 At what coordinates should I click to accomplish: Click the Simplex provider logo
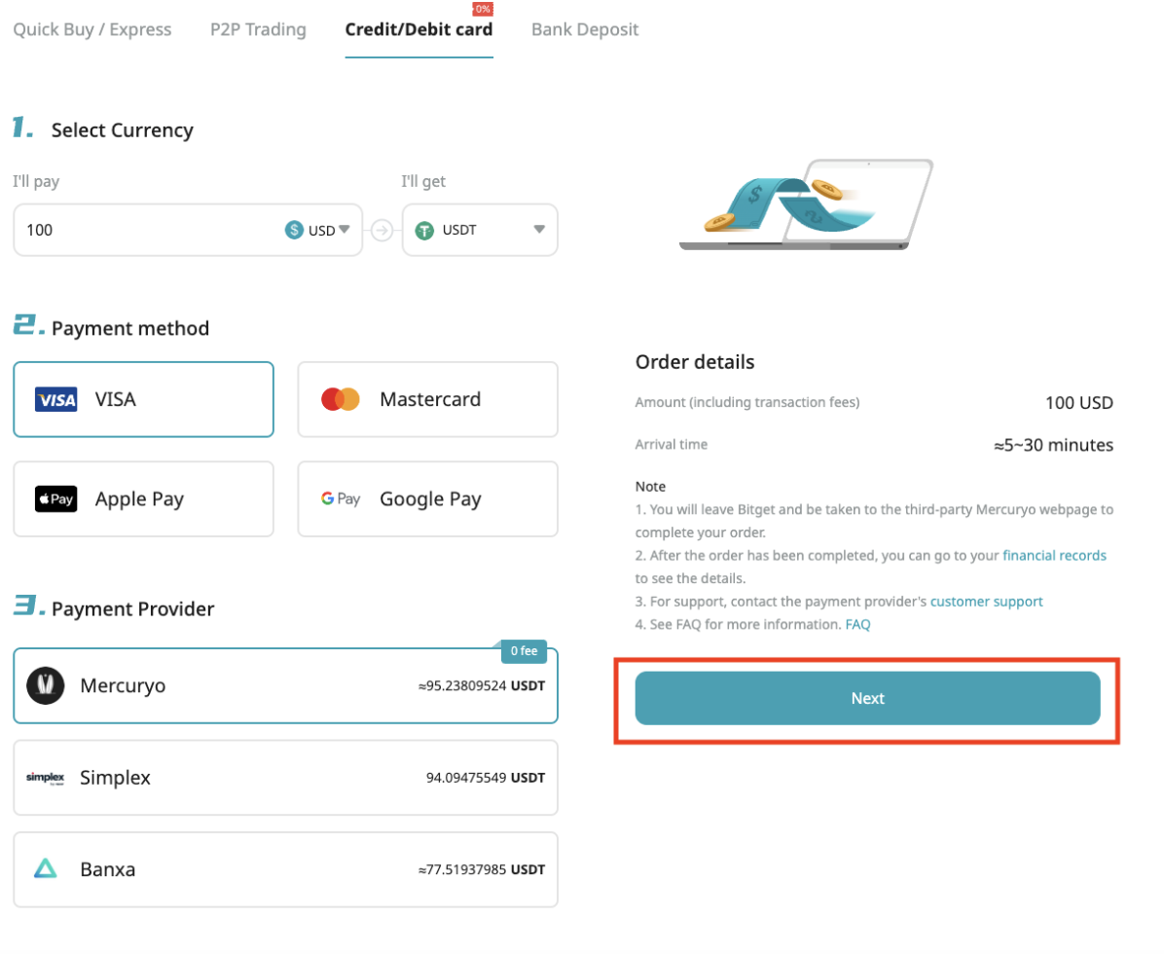[x=46, y=778]
